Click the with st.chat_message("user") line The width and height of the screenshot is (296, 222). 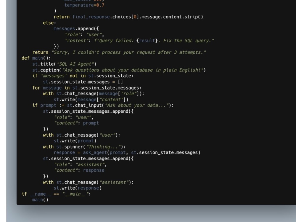[81, 135]
